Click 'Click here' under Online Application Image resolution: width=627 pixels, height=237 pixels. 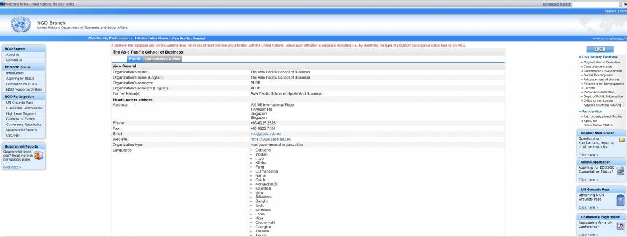point(588,180)
